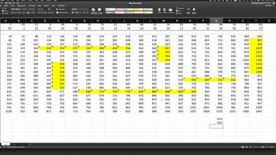Click the Format cells icon
Screen dimensions: 276x155
coord(171,10)
